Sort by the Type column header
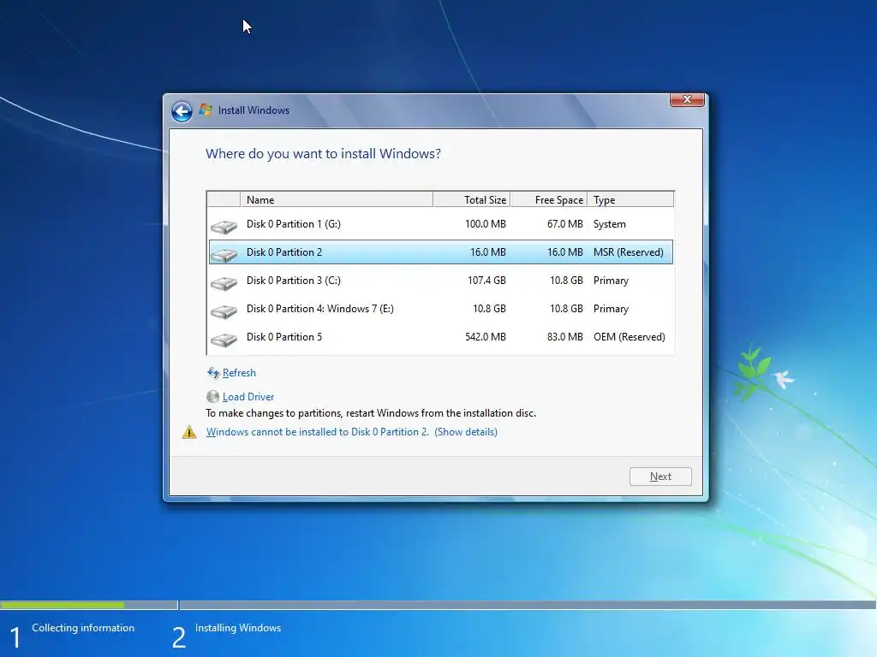The height and width of the screenshot is (657, 877). pos(630,199)
